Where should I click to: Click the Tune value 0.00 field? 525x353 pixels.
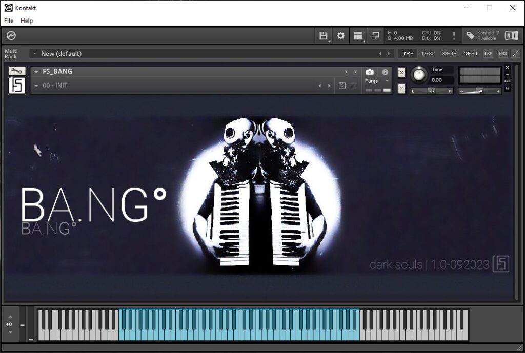tap(441, 80)
